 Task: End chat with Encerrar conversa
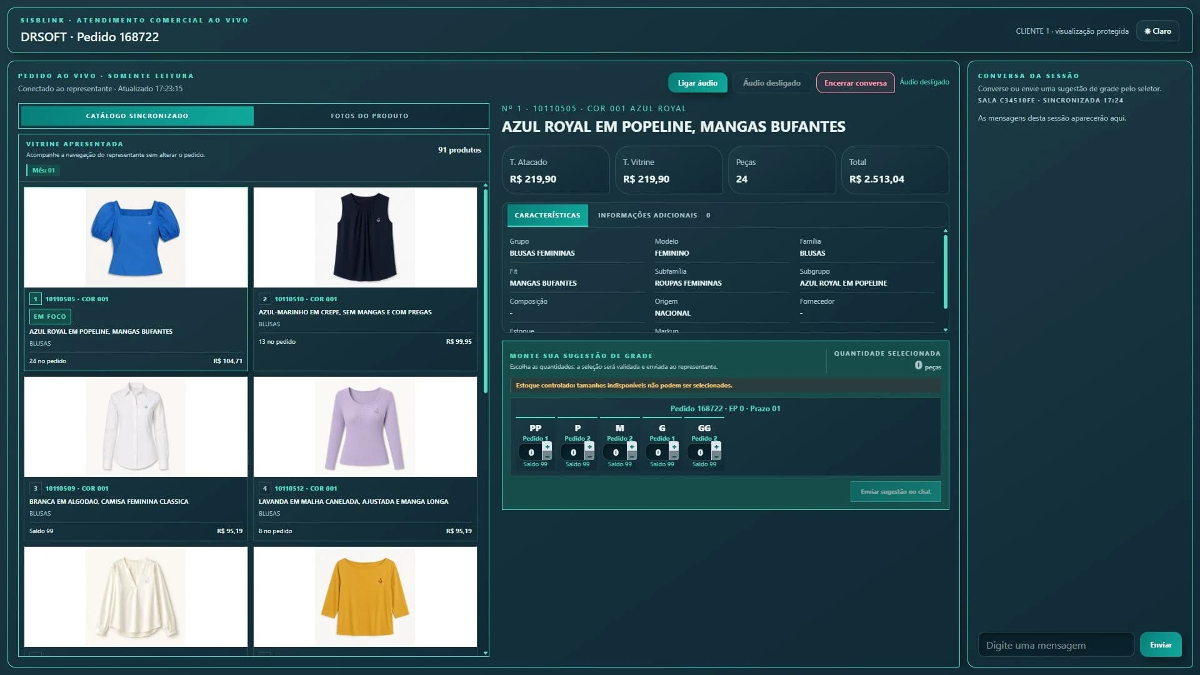[x=855, y=83]
